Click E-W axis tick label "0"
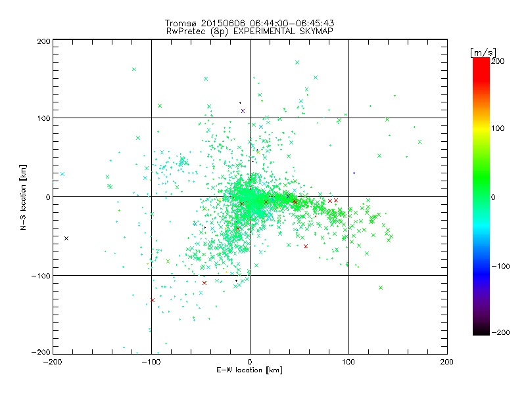This screenshot has height=394, width=526. point(250,362)
